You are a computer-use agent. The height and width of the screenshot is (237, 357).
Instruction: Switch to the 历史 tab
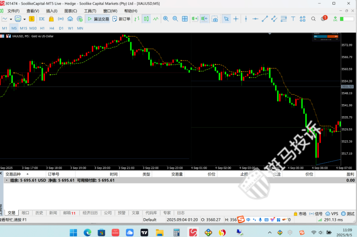click(39, 213)
